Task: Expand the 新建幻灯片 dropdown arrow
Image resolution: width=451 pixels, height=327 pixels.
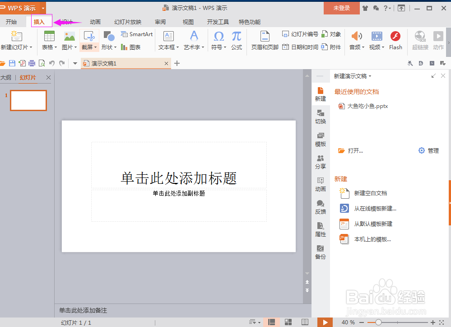Action: point(31,47)
